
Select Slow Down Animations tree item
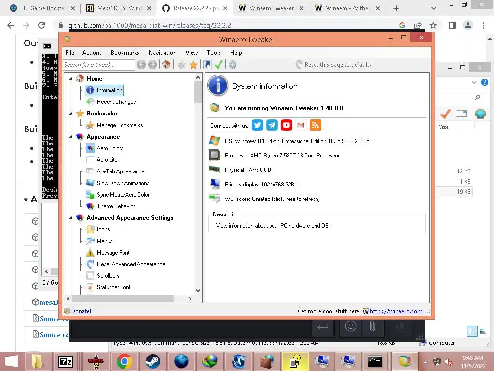coord(123,183)
